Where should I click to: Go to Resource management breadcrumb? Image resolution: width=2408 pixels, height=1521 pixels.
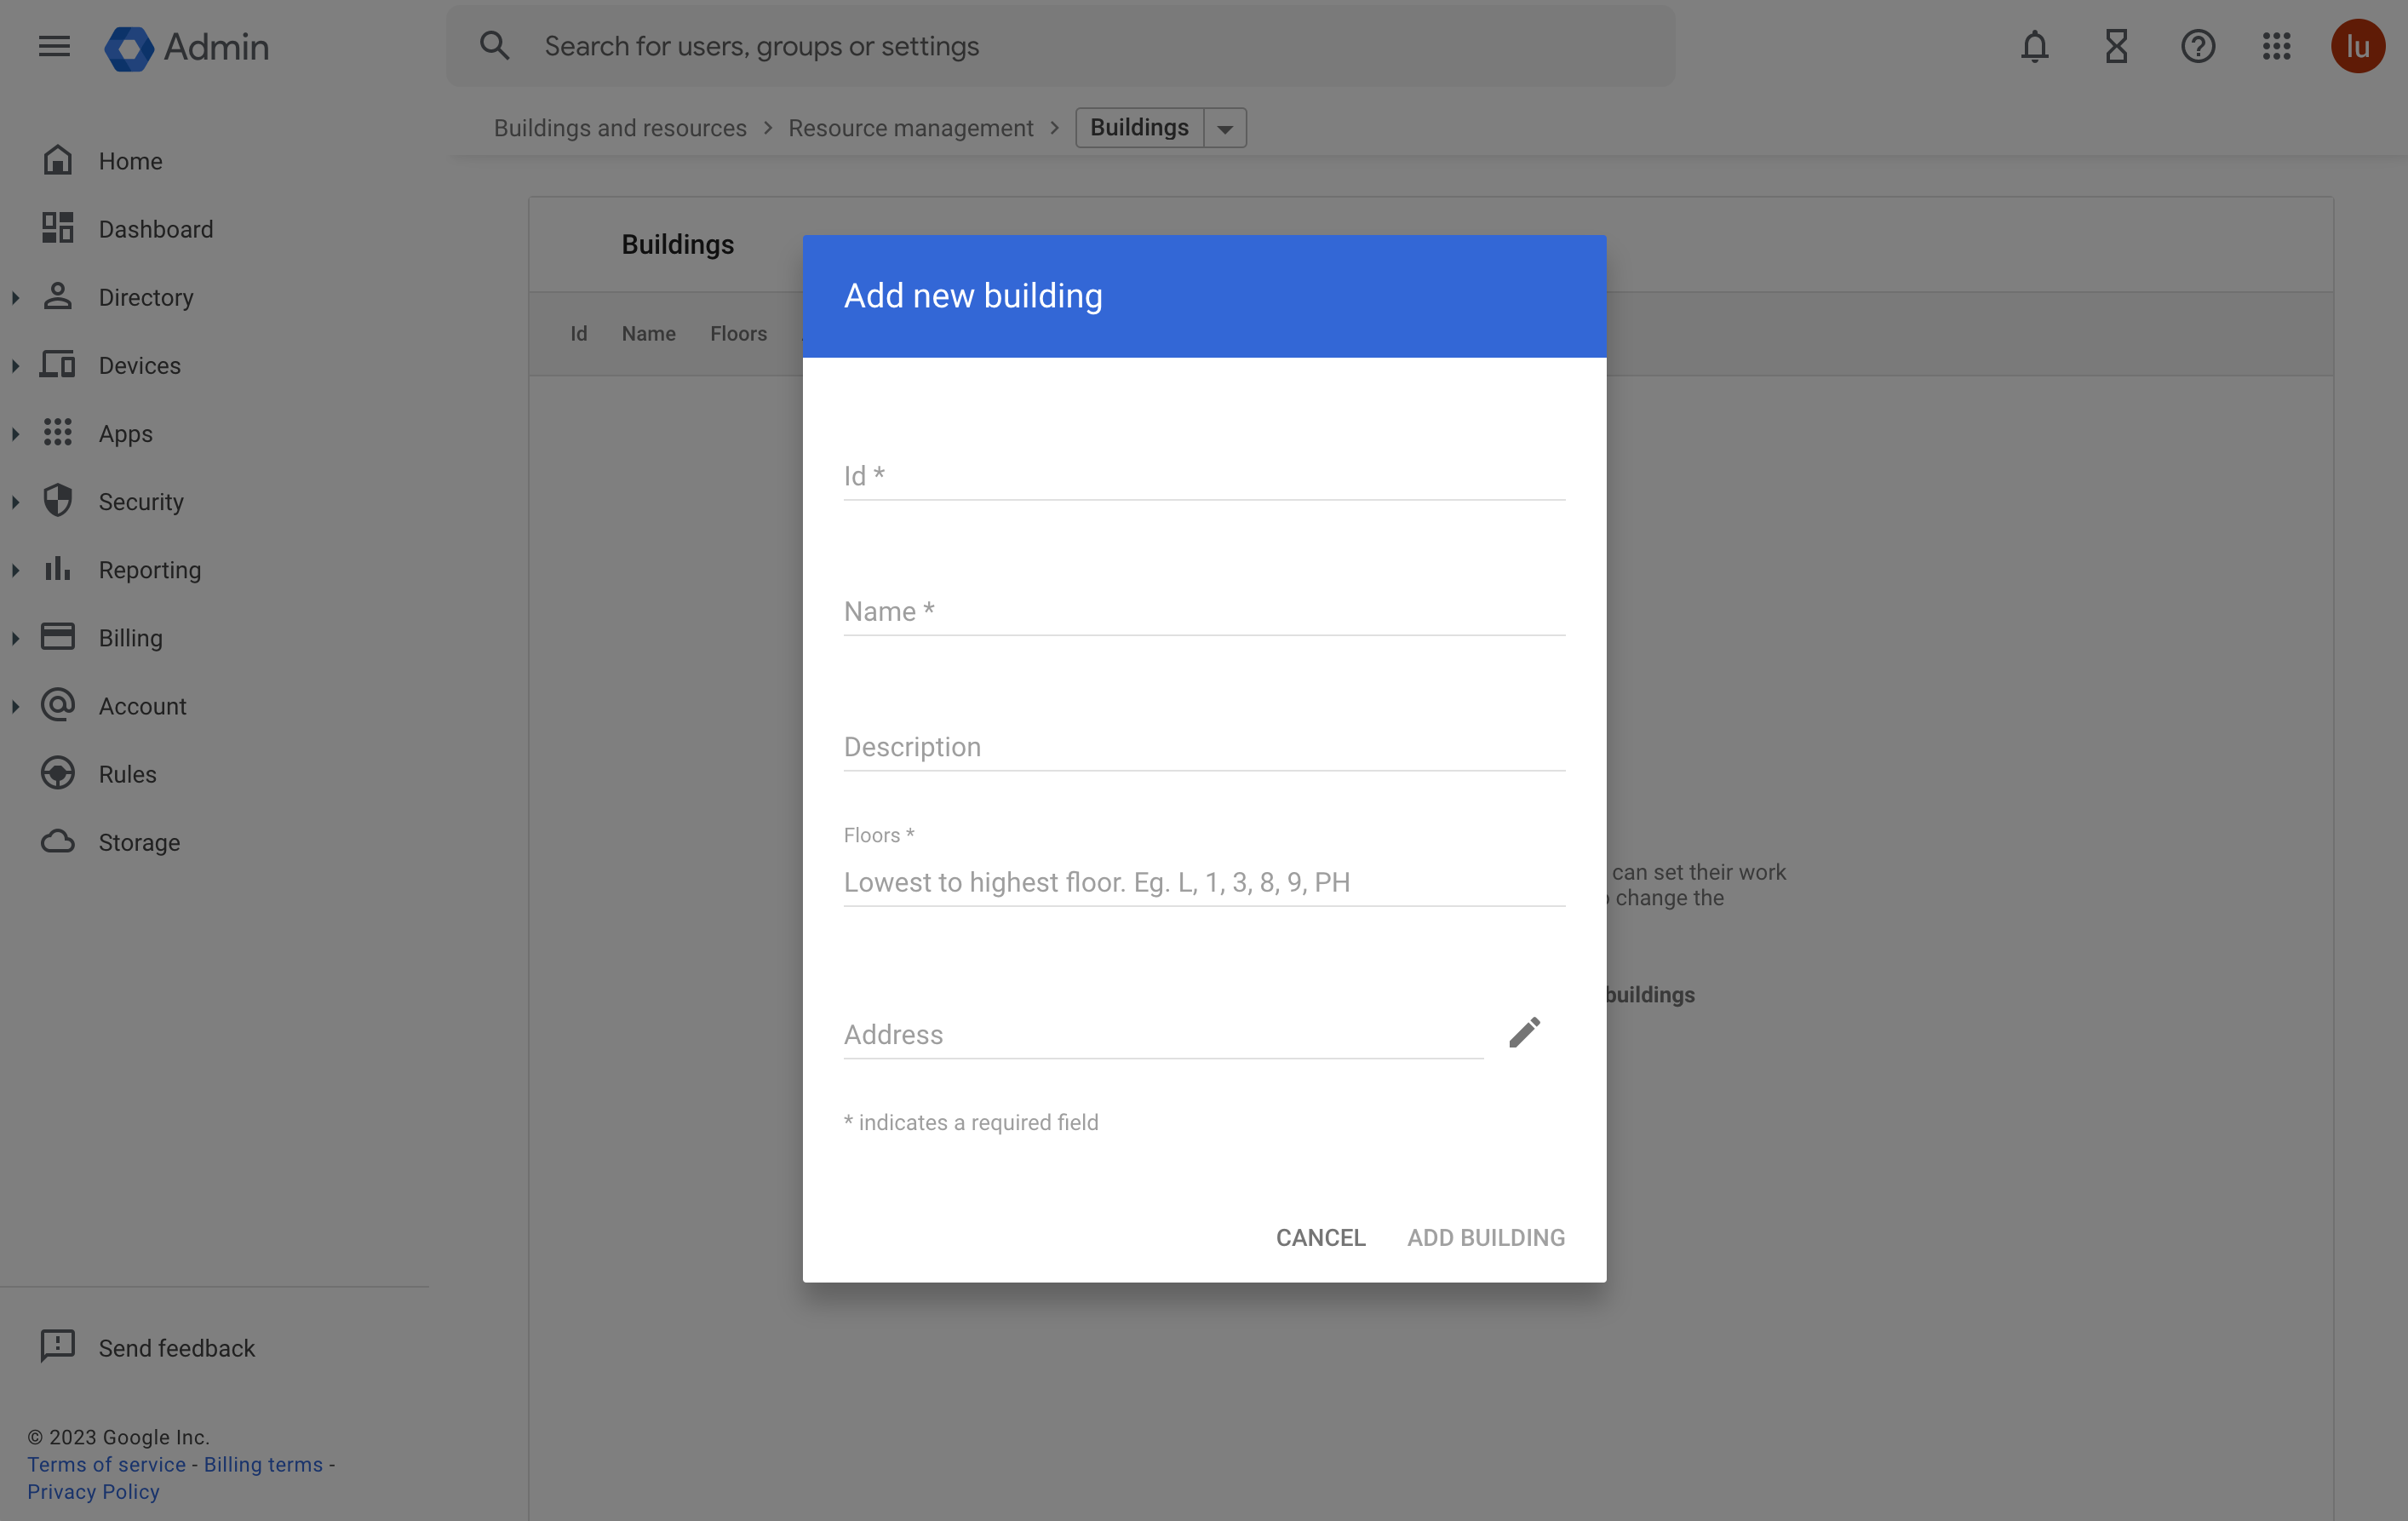909,127
